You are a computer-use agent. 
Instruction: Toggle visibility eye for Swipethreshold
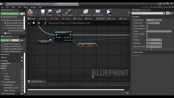pos(22,82)
